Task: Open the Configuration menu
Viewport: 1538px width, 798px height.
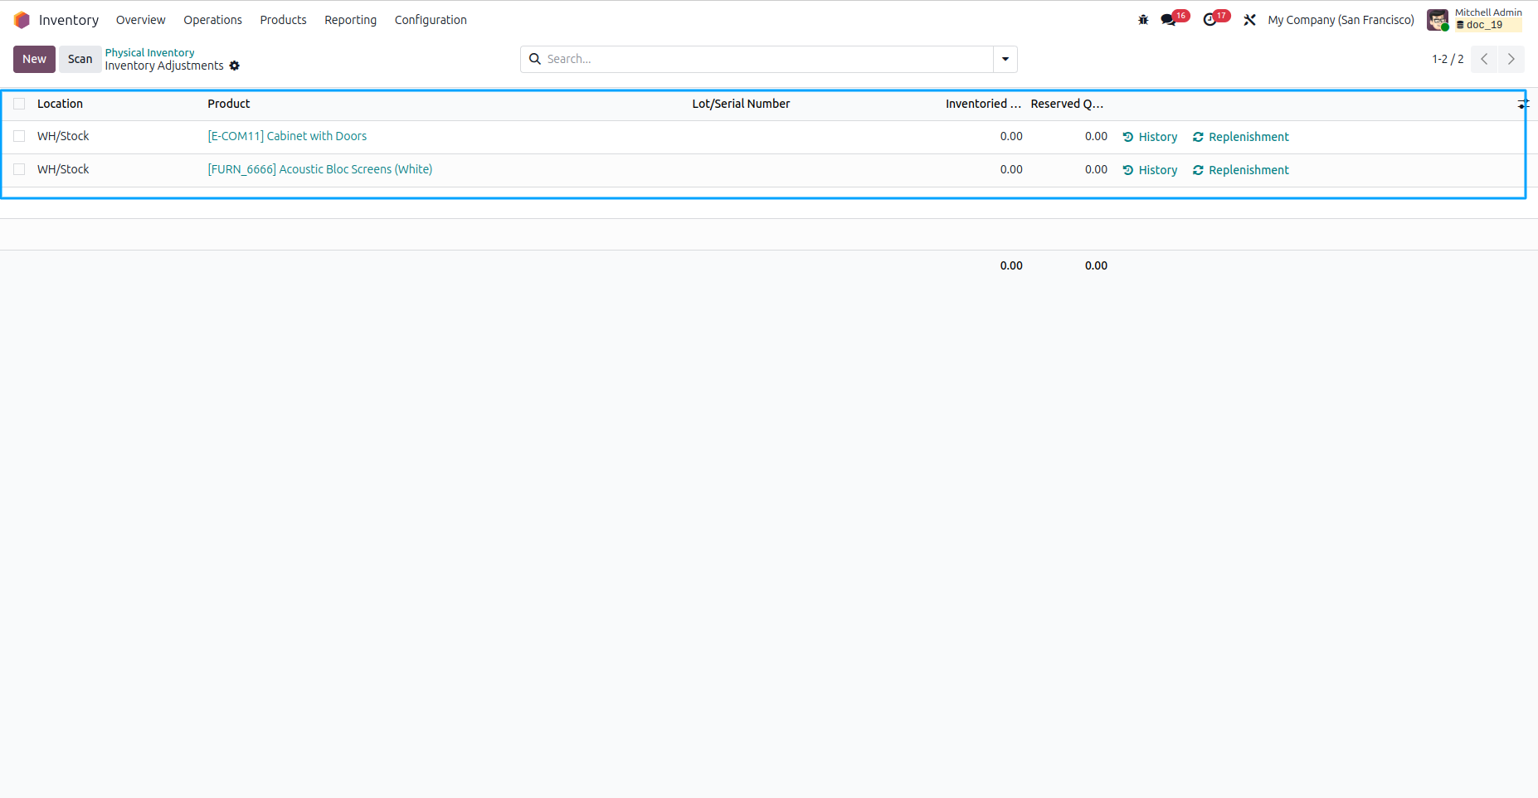Action: [x=431, y=20]
